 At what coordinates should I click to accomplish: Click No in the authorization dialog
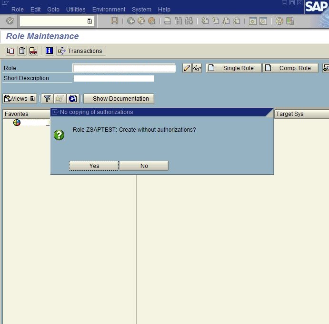(x=144, y=166)
